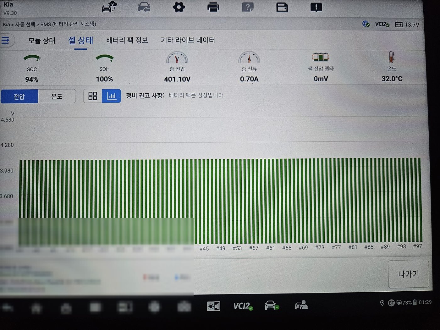Image resolution: width=440 pixels, height=330 pixels.
Task: Go to the 배터리 팩 정보 tab
Action: tap(127, 40)
